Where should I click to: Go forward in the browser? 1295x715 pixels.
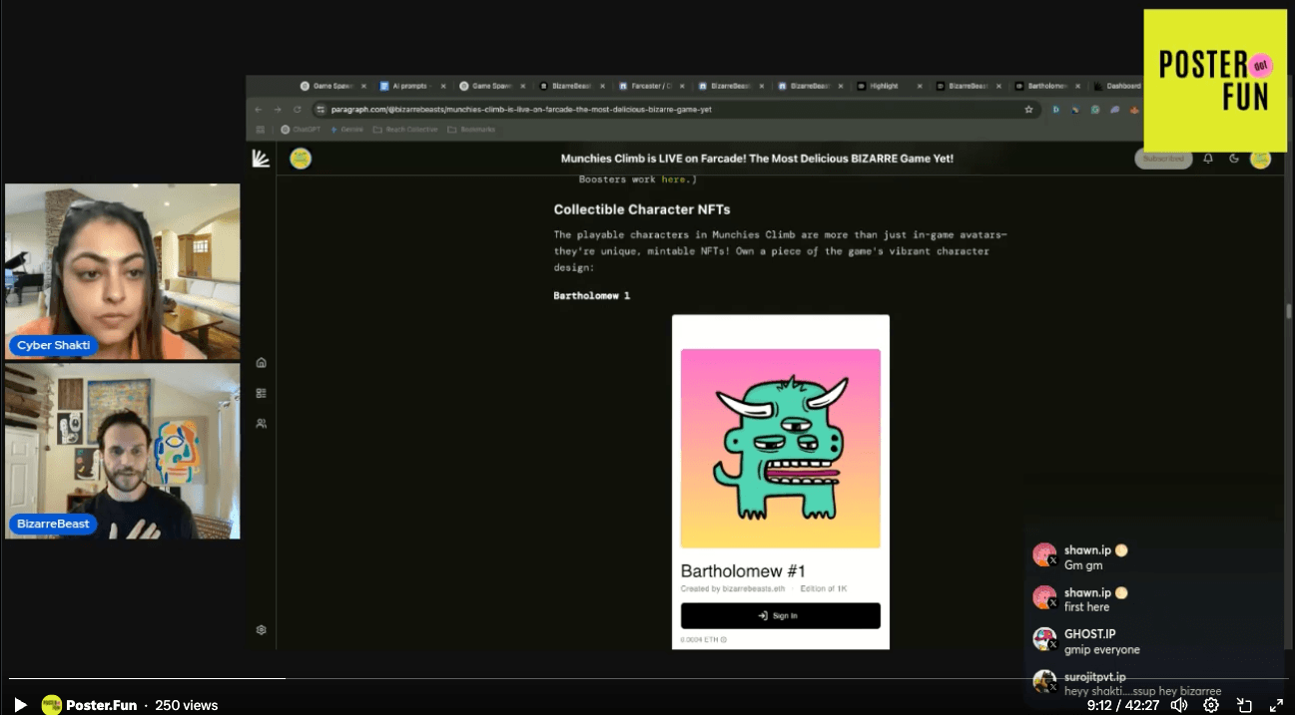click(x=278, y=109)
